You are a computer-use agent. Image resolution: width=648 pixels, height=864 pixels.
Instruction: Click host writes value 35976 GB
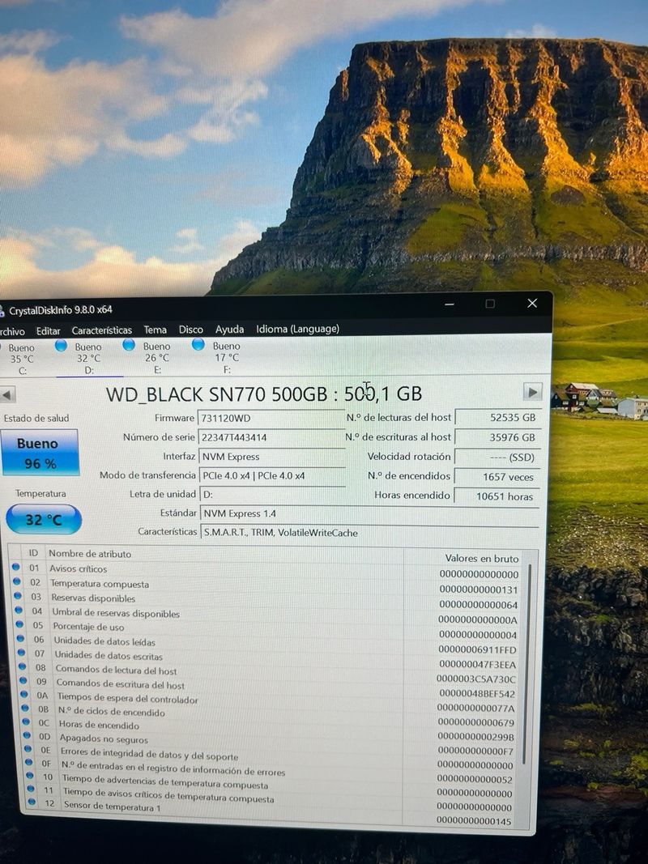498,437
